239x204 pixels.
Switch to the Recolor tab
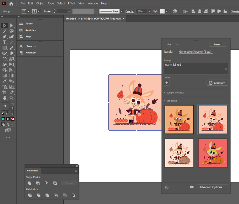point(168,52)
